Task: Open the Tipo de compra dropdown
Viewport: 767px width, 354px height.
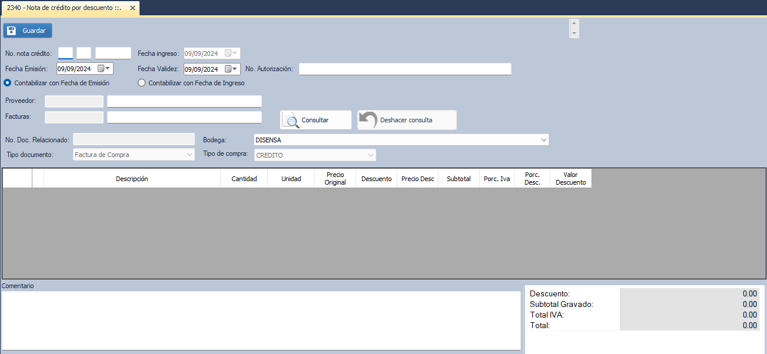Action: coord(370,155)
